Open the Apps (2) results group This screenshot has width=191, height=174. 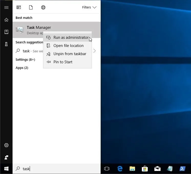[22, 68]
